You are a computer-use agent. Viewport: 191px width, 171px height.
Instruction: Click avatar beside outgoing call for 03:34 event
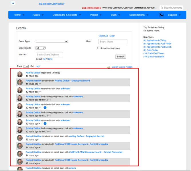[x=20, y=114]
